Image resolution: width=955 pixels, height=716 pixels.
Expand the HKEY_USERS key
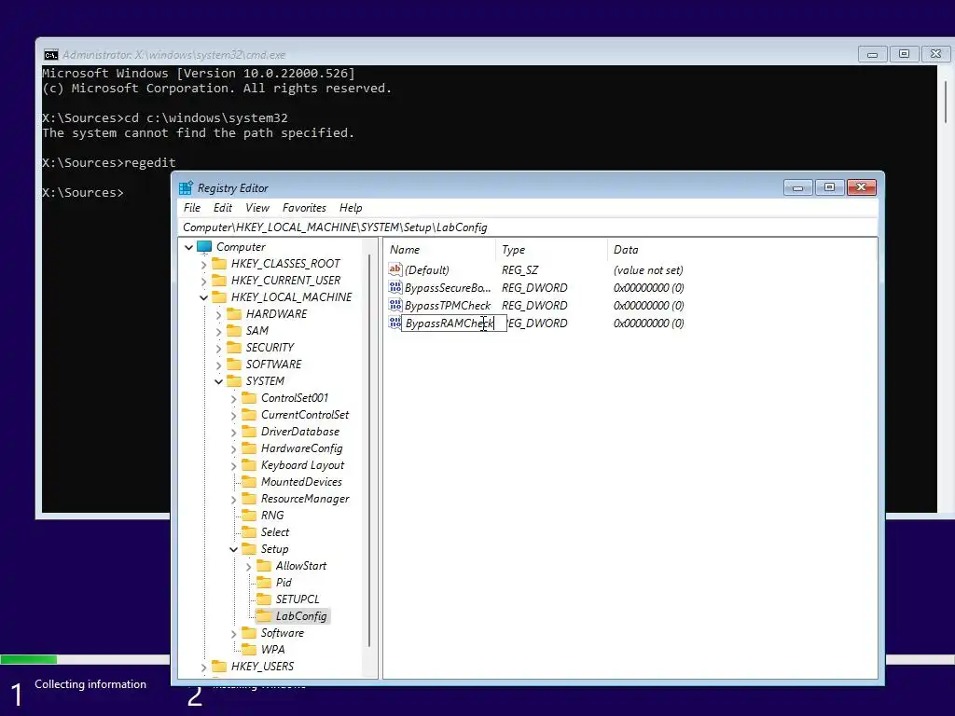click(204, 667)
